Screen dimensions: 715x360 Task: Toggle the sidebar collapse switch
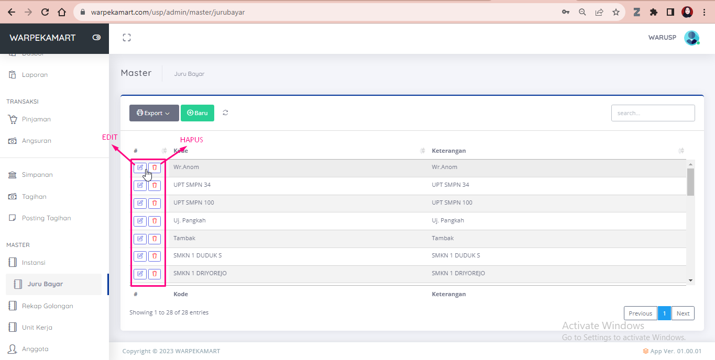(x=96, y=38)
